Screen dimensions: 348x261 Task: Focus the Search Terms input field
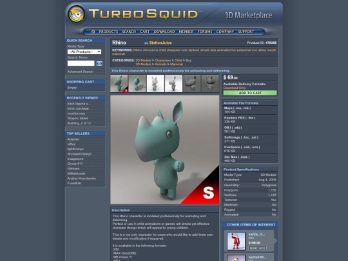pyautogui.click(x=81, y=63)
